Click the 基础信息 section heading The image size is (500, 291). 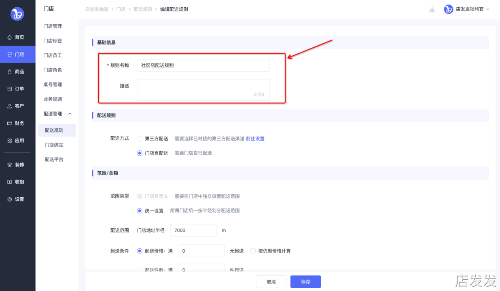click(106, 42)
